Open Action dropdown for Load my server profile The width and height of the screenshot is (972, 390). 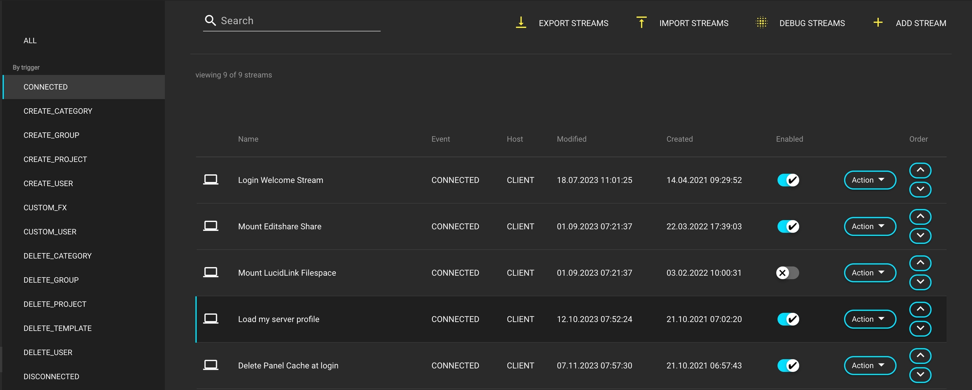point(869,319)
